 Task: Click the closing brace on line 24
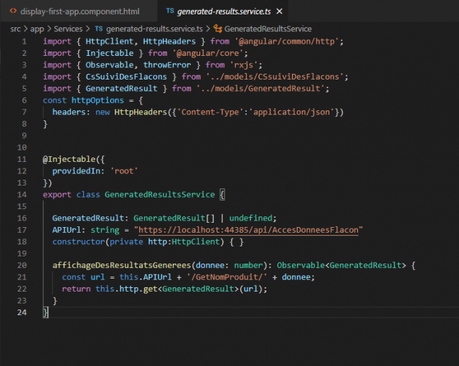(45, 312)
